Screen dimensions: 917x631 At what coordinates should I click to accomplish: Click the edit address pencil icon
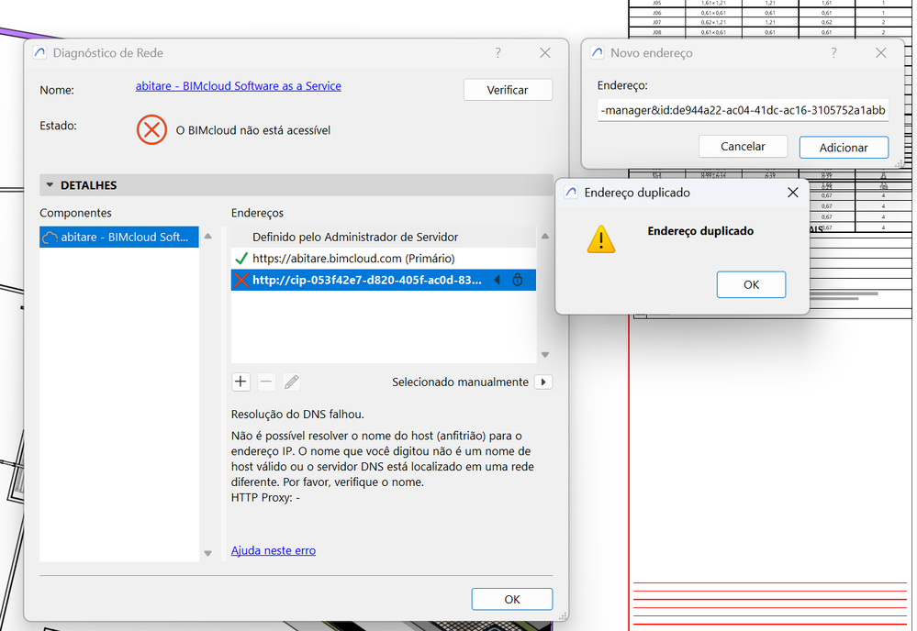point(291,382)
